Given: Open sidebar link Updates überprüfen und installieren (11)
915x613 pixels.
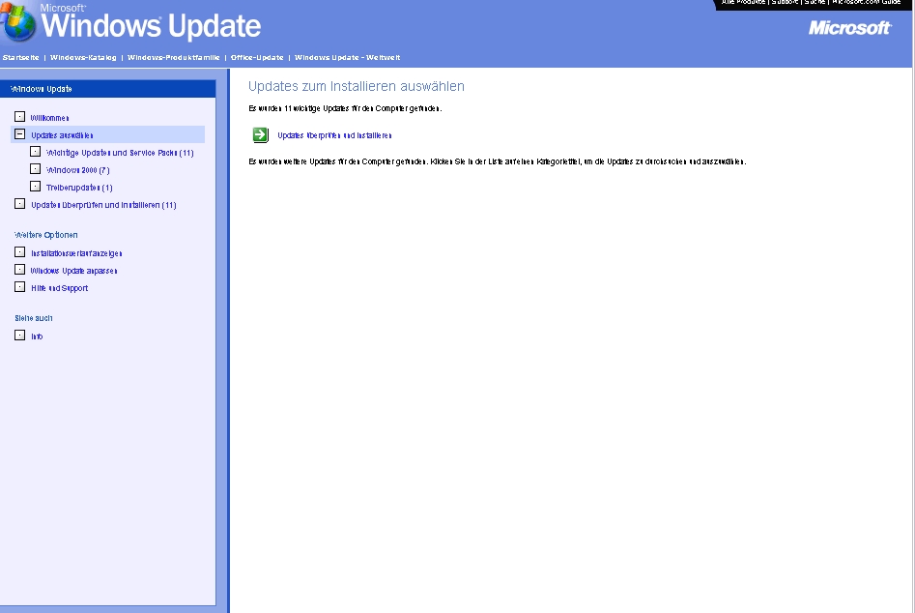Looking at the screenshot, I should [x=104, y=206].
